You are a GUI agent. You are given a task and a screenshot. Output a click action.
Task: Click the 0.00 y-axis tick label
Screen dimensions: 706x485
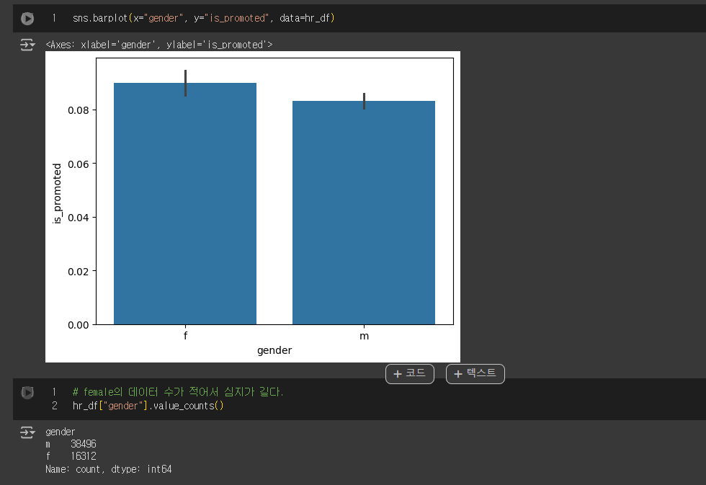pyautogui.click(x=79, y=325)
